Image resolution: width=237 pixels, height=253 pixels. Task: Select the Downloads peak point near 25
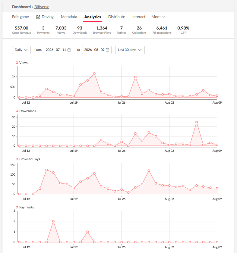coord(197,122)
